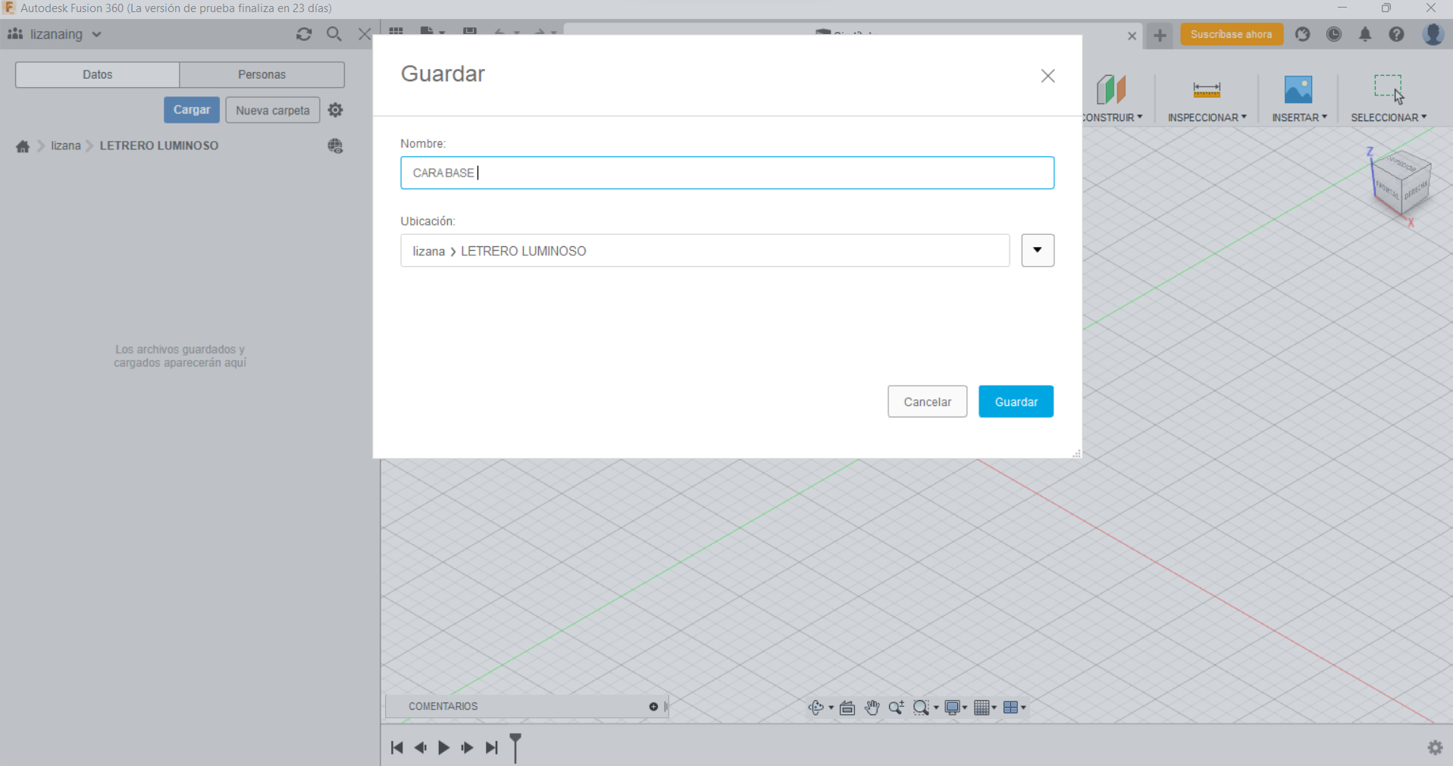This screenshot has height=766, width=1453.
Task: Open timeline settings gear
Action: coord(1436,748)
